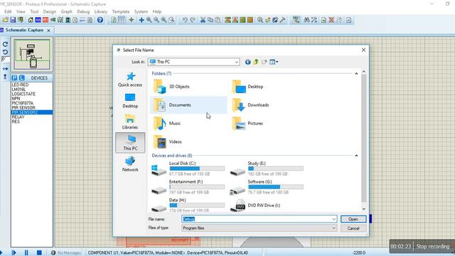Select Libraries in places bar

click(x=130, y=122)
